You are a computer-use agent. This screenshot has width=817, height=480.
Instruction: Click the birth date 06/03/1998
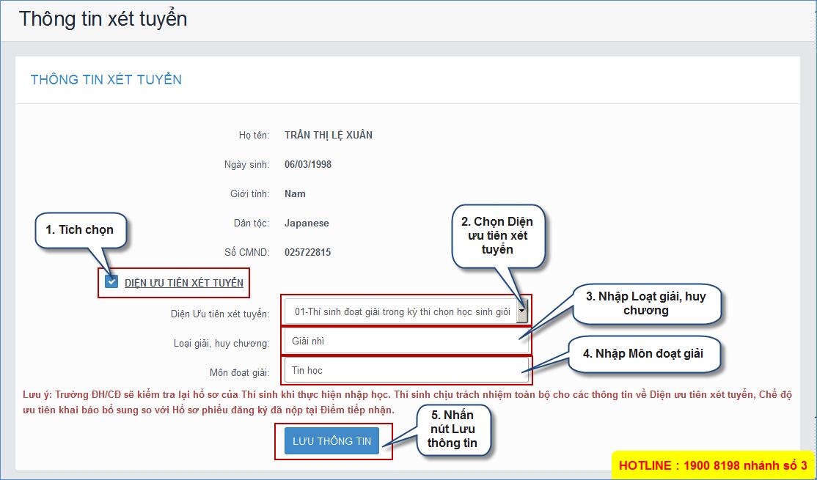point(307,164)
